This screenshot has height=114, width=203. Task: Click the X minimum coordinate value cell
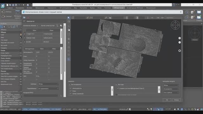click(34, 34)
